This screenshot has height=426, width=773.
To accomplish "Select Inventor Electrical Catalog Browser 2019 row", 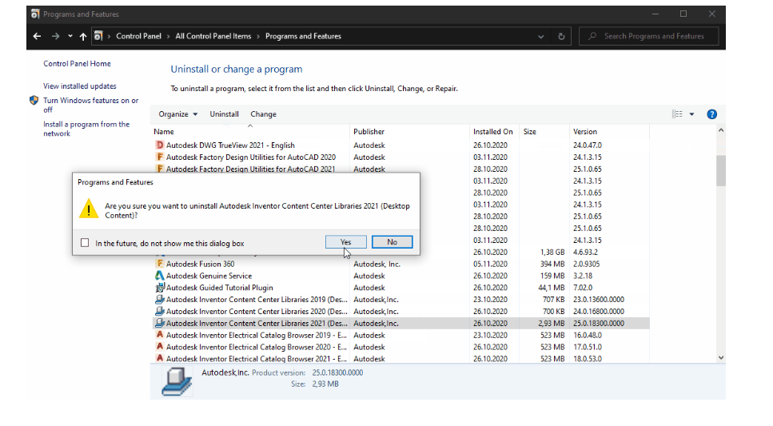I will [401, 335].
